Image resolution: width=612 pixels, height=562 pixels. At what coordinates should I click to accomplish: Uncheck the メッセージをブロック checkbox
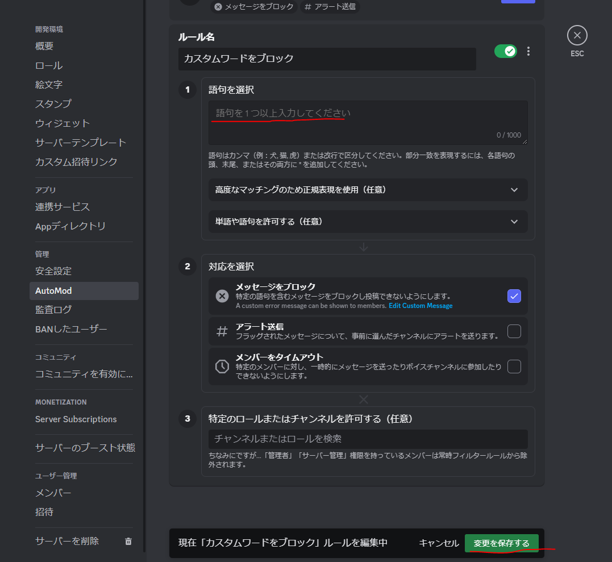tap(514, 296)
